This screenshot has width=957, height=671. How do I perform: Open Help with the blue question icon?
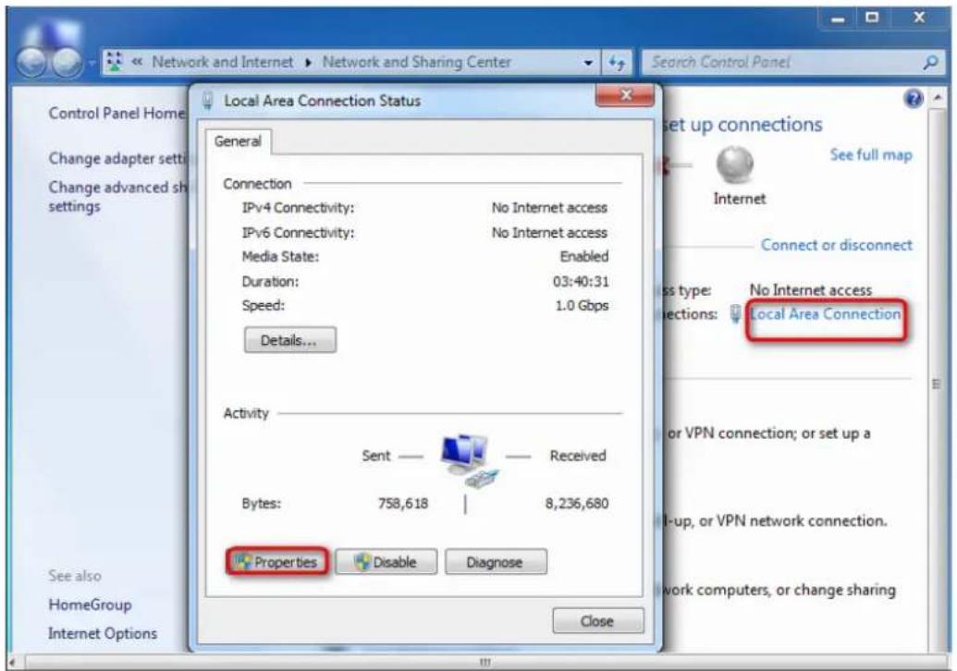coord(914,98)
